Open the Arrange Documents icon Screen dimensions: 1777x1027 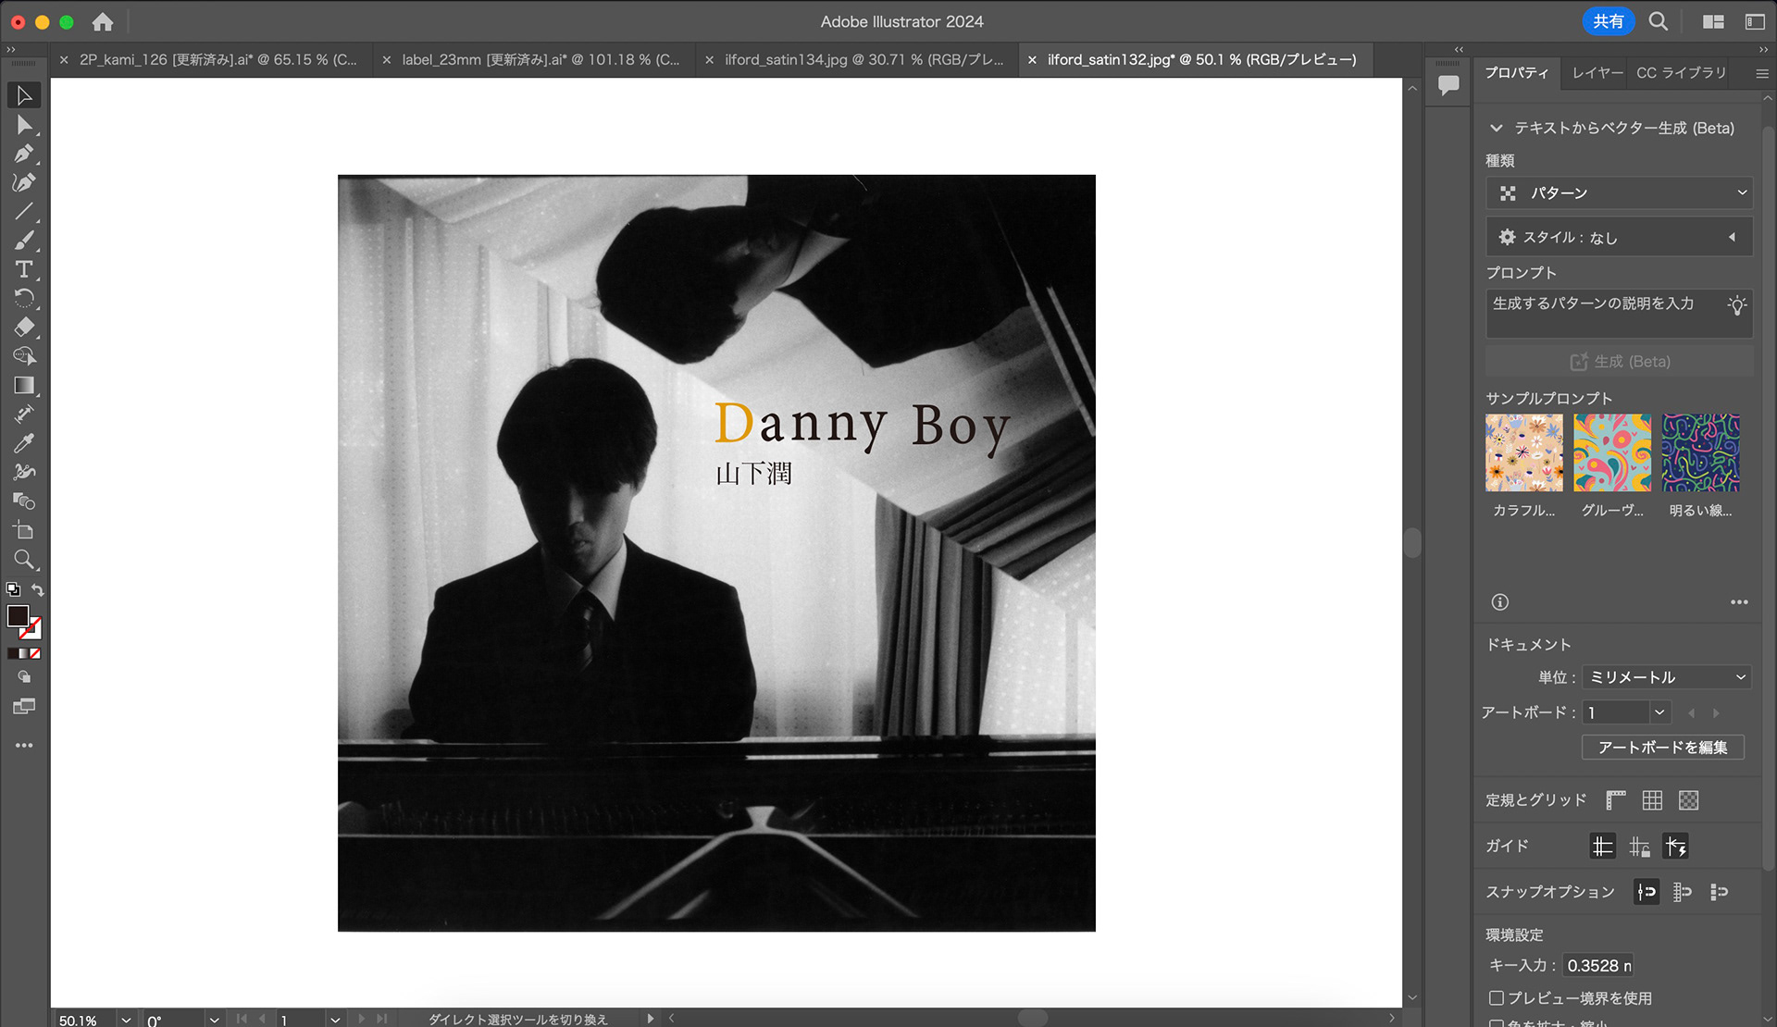pyautogui.click(x=1713, y=21)
